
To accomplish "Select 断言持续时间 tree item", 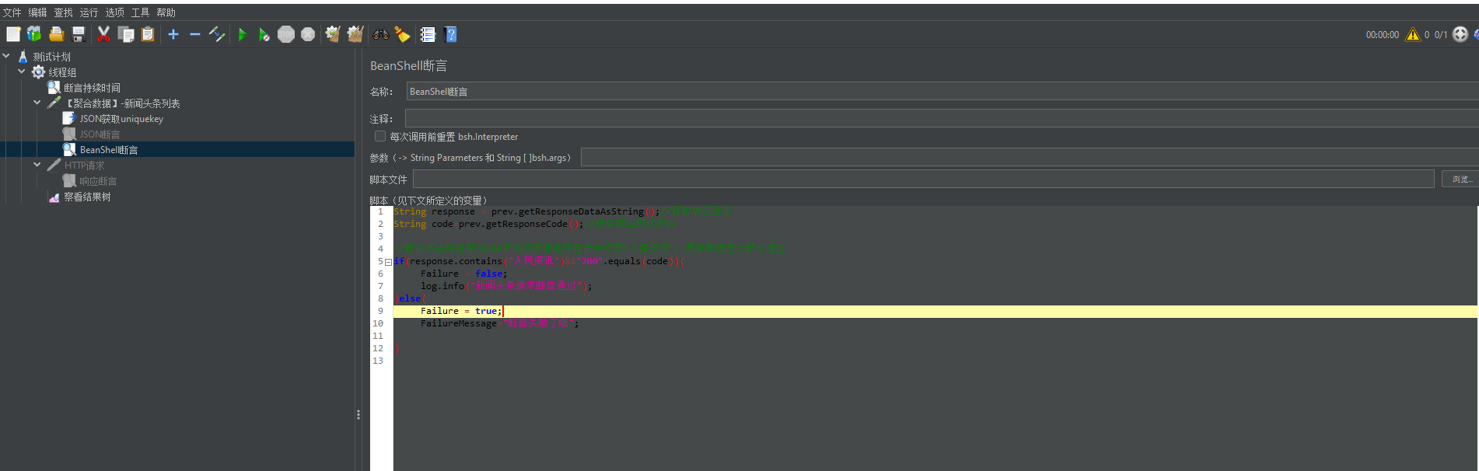I will click(92, 88).
